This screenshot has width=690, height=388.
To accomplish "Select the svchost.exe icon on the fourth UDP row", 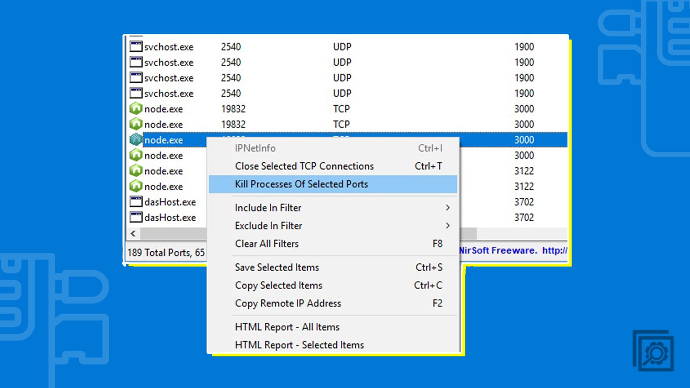I will [x=136, y=93].
